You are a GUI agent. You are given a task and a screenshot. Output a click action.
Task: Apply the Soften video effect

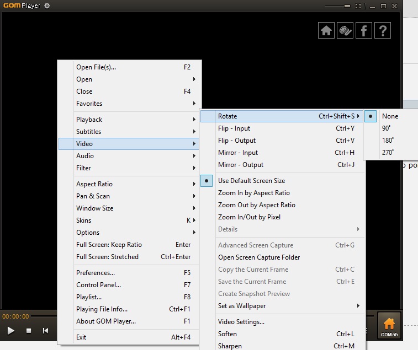pyautogui.click(x=282, y=334)
